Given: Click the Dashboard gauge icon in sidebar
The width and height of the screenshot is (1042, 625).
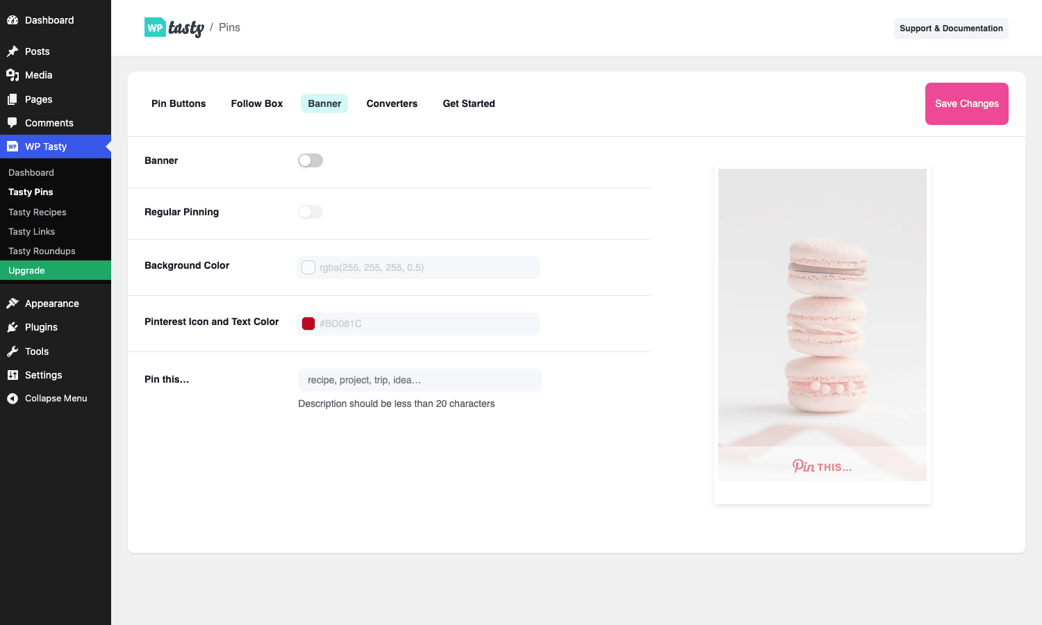Looking at the screenshot, I should pyautogui.click(x=13, y=20).
